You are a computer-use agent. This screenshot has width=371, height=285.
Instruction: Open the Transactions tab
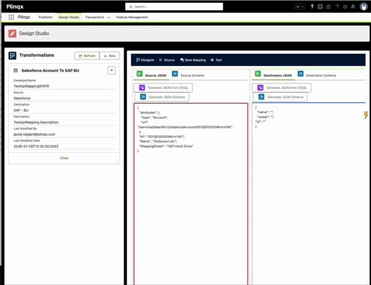pos(94,17)
